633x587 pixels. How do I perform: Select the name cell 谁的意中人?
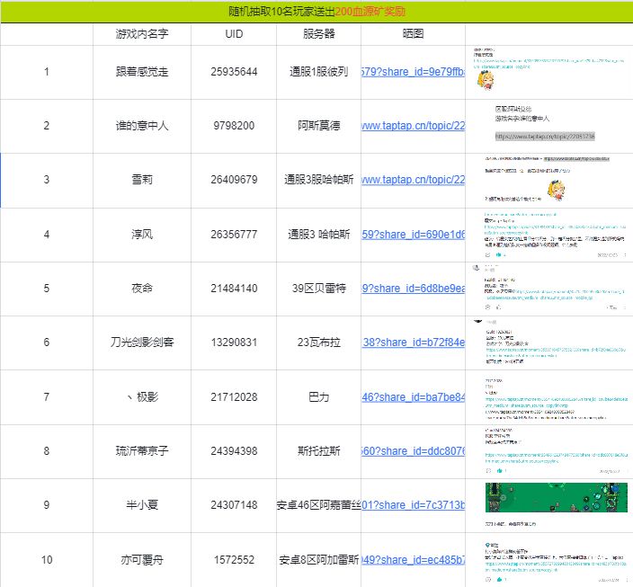[x=142, y=126]
